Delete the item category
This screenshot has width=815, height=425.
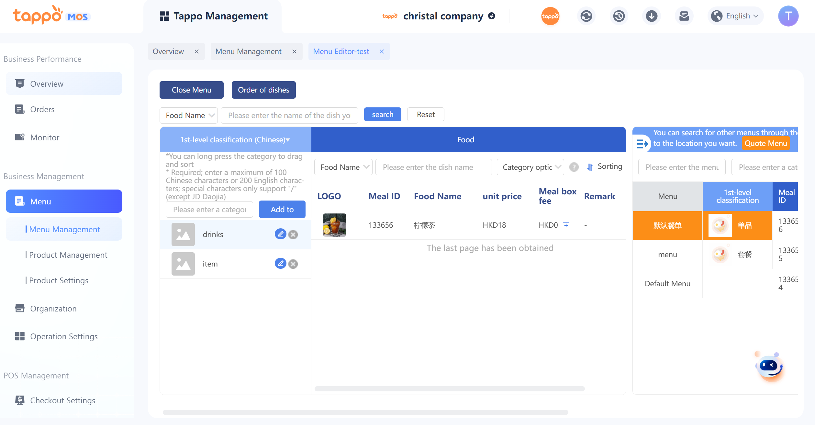[293, 264]
